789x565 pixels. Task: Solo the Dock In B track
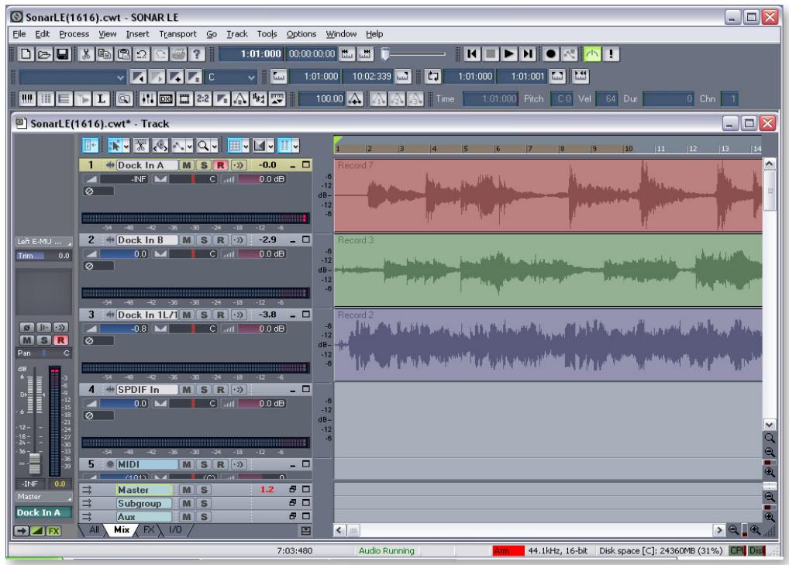[x=204, y=241]
